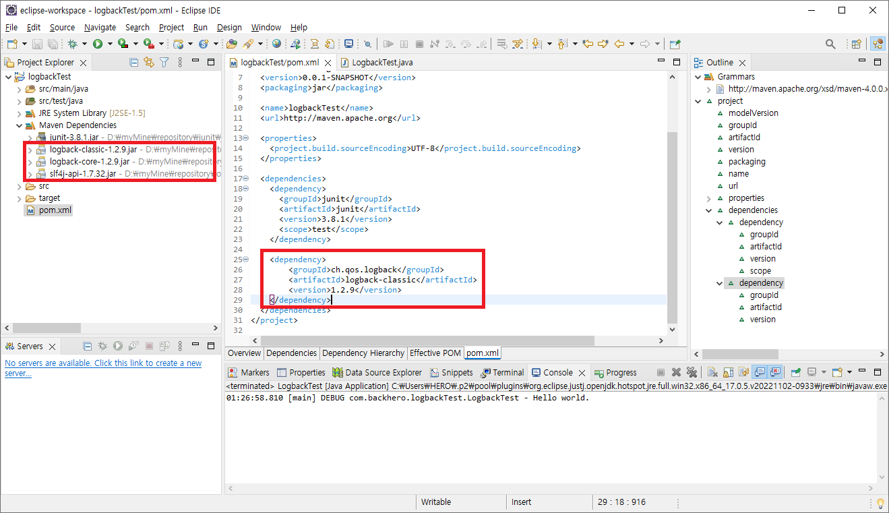Open the Navigate menu
The width and height of the screenshot is (889, 513).
(100, 28)
